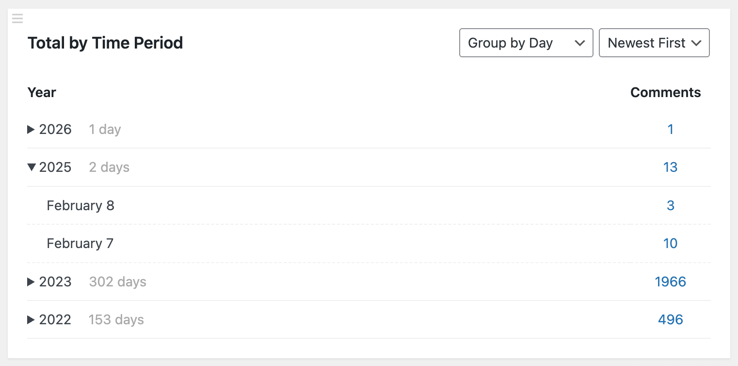Open the 496 comments link for 2022

(x=671, y=320)
